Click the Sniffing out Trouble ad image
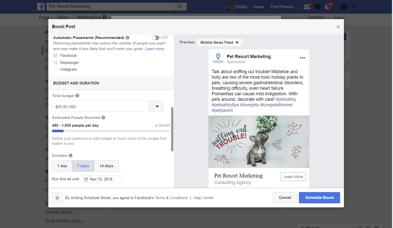 click(x=259, y=142)
